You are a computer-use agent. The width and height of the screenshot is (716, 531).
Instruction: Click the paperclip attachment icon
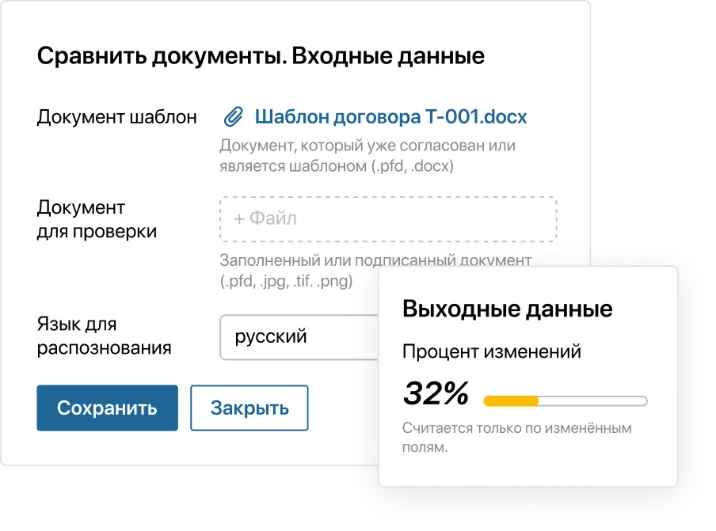coord(232,118)
